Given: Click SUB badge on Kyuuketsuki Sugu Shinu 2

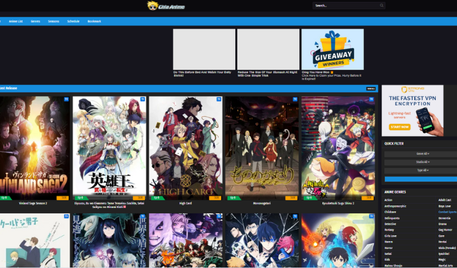Looking at the screenshot, I should pyautogui.click(x=368, y=198).
